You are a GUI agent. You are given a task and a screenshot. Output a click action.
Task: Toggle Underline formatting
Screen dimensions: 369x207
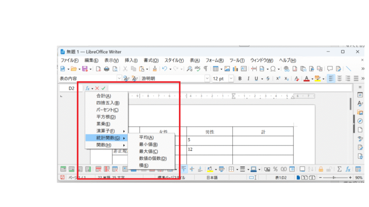pyautogui.click(x=256, y=79)
